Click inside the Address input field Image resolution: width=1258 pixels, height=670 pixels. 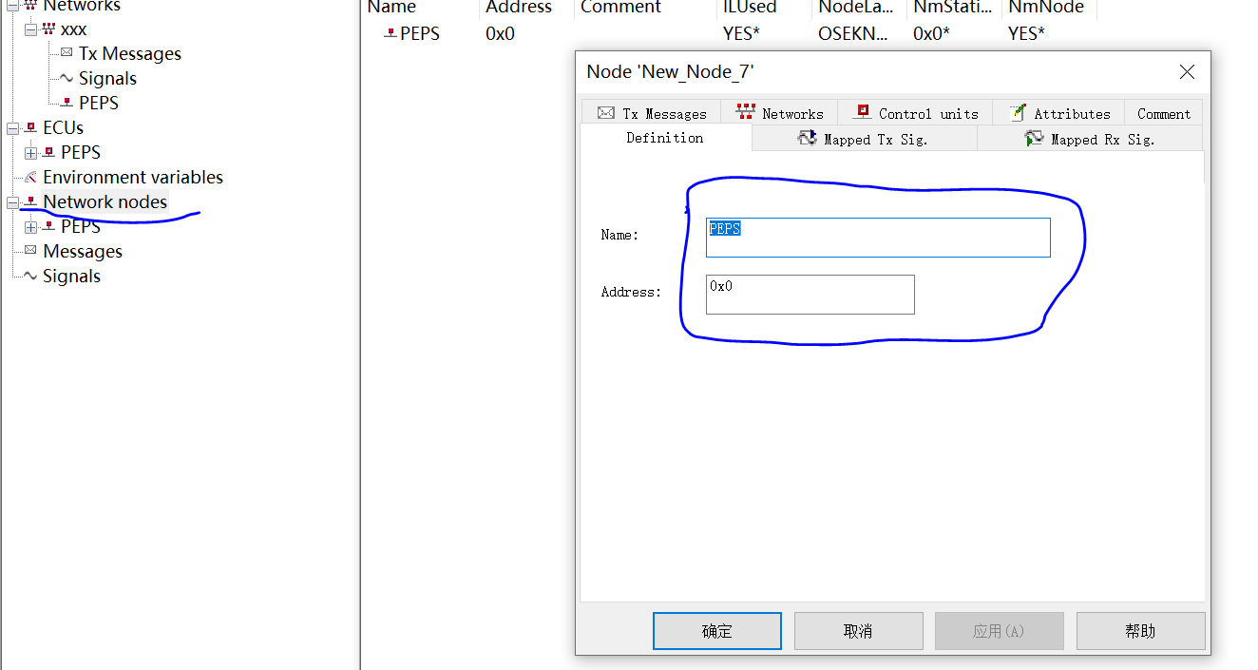pyautogui.click(x=810, y=294)
